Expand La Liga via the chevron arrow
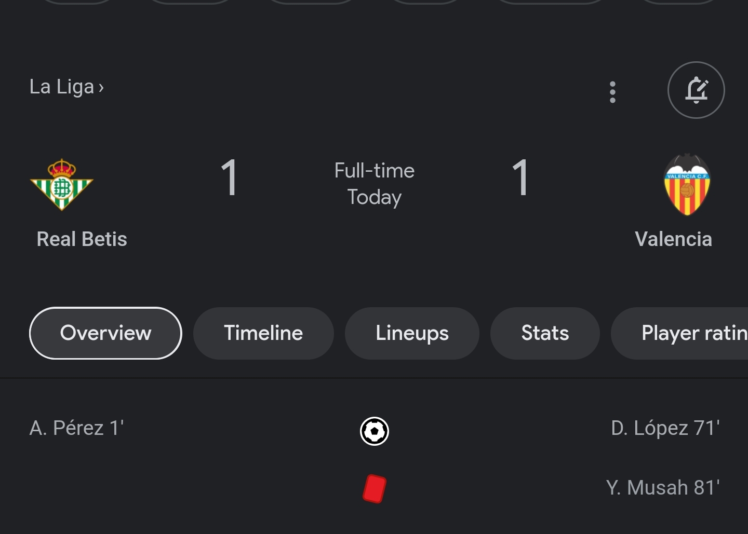Image resolution: width=748 pixels, height=534 pixels. [101, 88]
